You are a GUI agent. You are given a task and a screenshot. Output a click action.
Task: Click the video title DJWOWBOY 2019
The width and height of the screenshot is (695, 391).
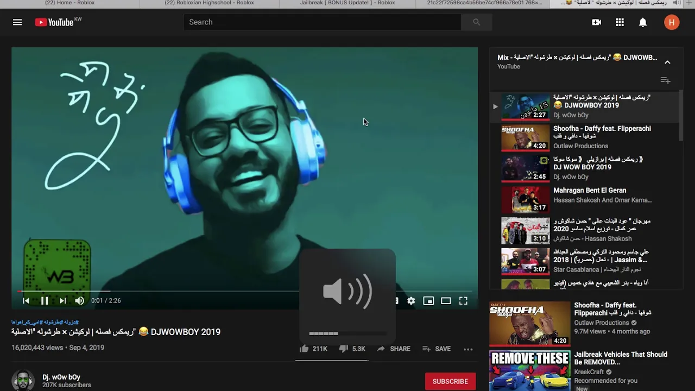pyautogui.click(x=116, y=332)
